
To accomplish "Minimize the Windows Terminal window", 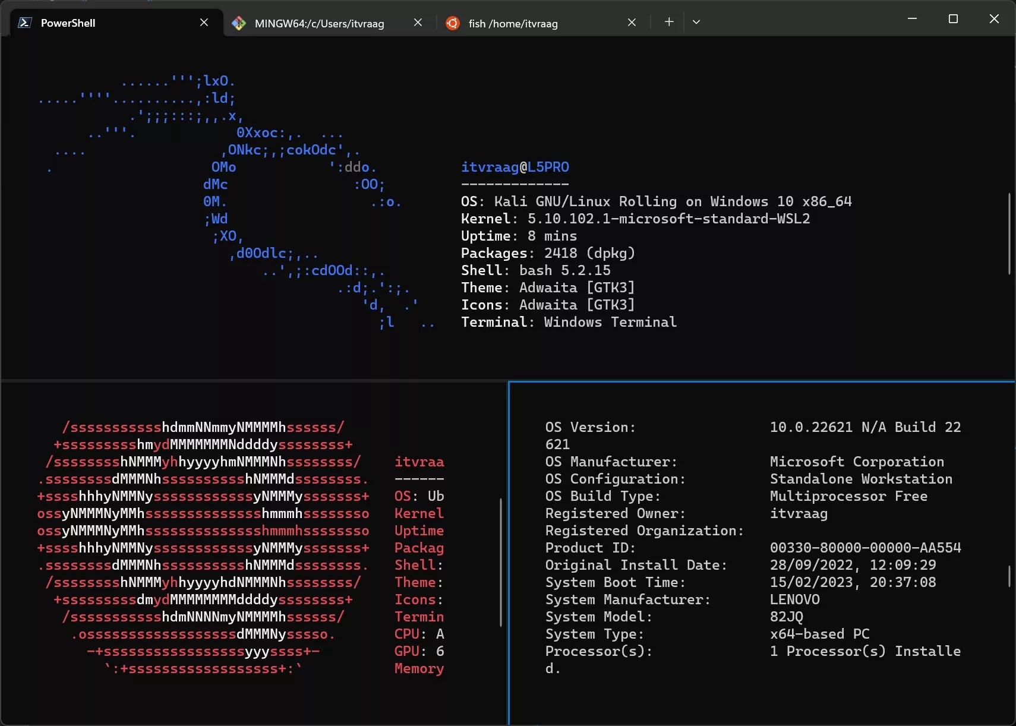I will (913, 18).
